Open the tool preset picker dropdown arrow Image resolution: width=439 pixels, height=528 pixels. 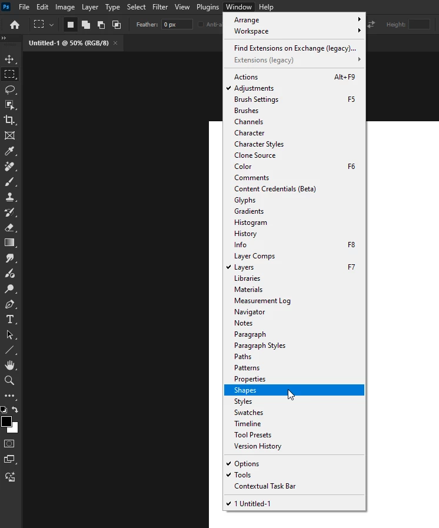coord(52,25)
